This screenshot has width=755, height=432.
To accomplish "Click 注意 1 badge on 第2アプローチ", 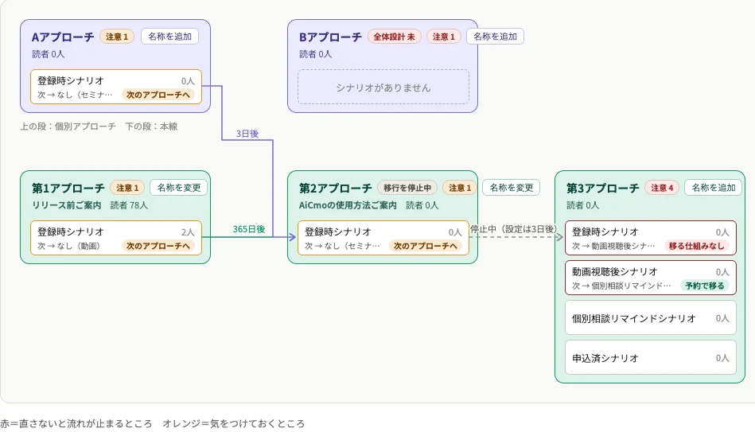I will point(460,188).
